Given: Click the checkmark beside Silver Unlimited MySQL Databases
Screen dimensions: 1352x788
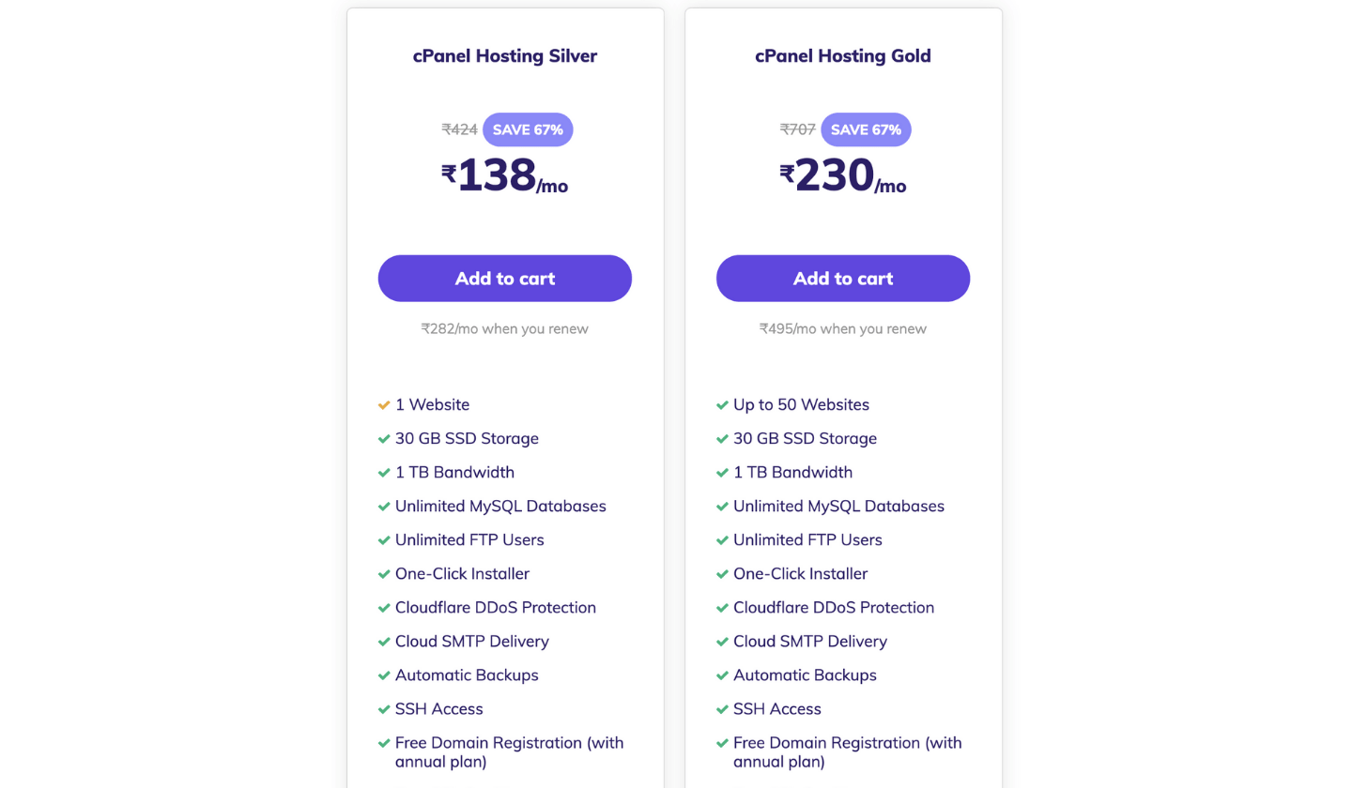Looking at the screenshot, I should 384,507.
